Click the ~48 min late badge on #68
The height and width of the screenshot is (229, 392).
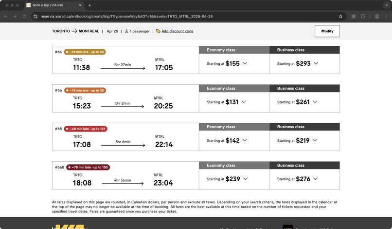tap(86, 129)
